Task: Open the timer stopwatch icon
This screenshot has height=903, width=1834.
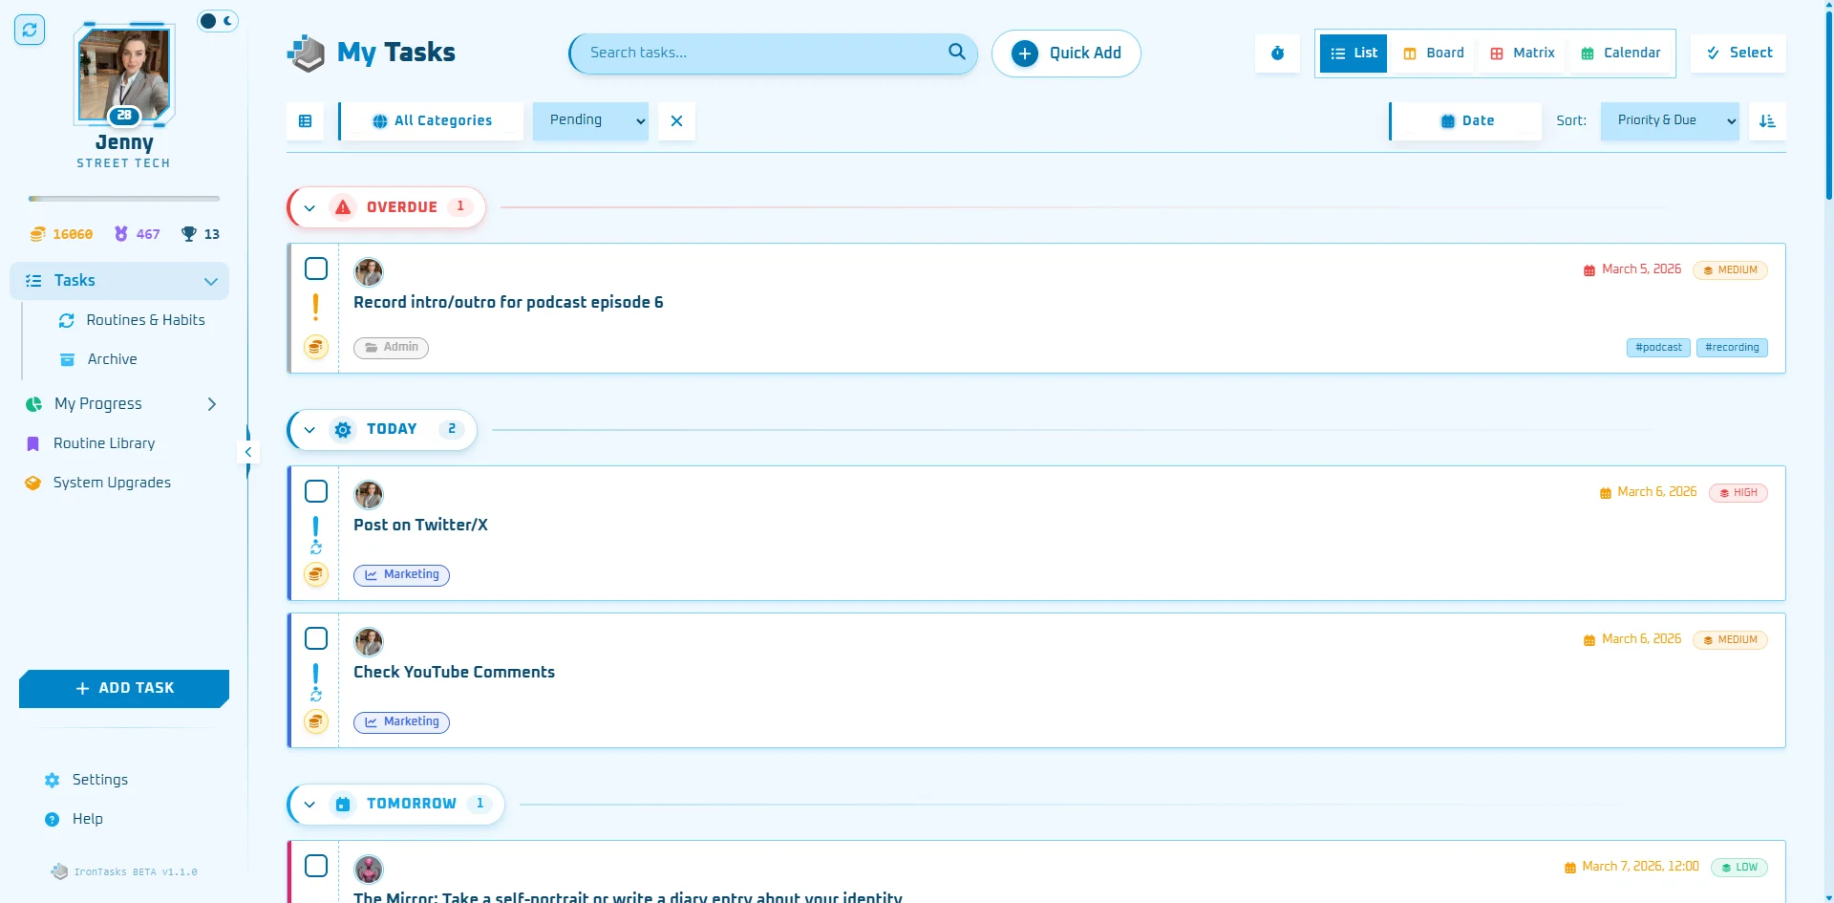Action: [1277, 54]
